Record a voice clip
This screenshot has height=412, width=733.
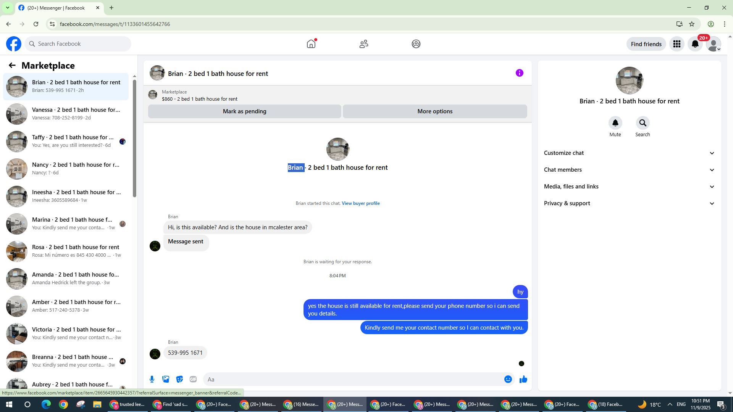tap(152, 379)
